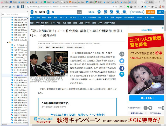Switch to the Wikipedia 波田 browser tab
This screenshot has width=166, height=126.
pyautogui.click(x=65, y=2)
